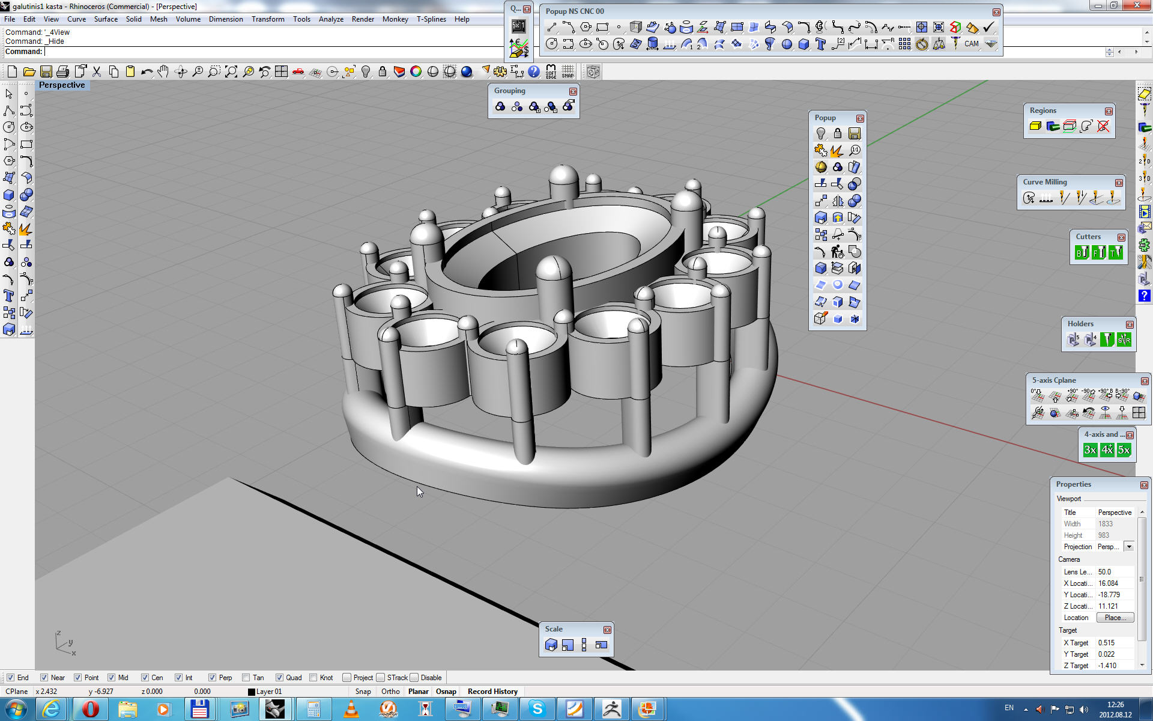Open a file with the folder icon
The height and width of the screenshot is (721, 1153).
pos(29,72)
